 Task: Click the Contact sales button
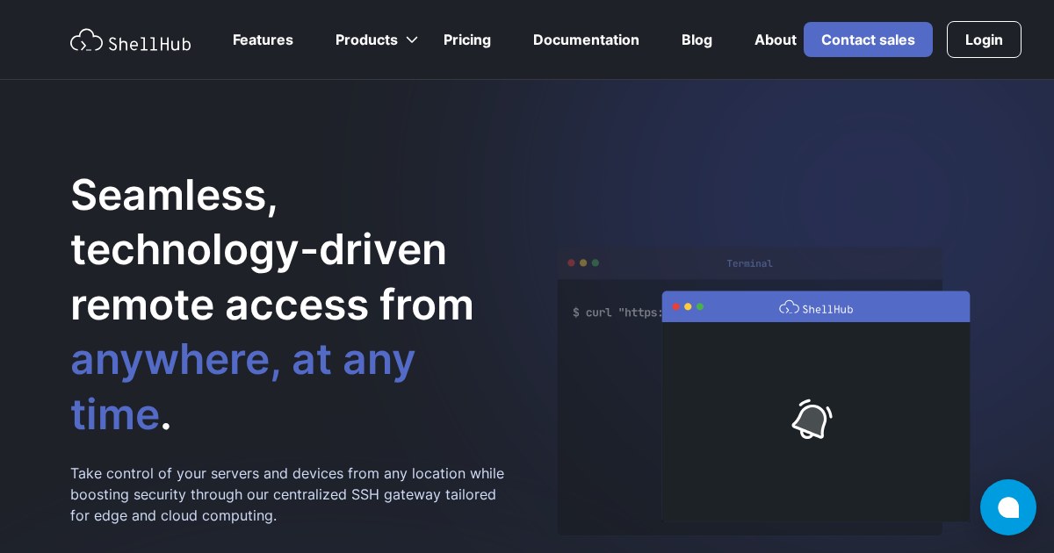tap(868, 39)
